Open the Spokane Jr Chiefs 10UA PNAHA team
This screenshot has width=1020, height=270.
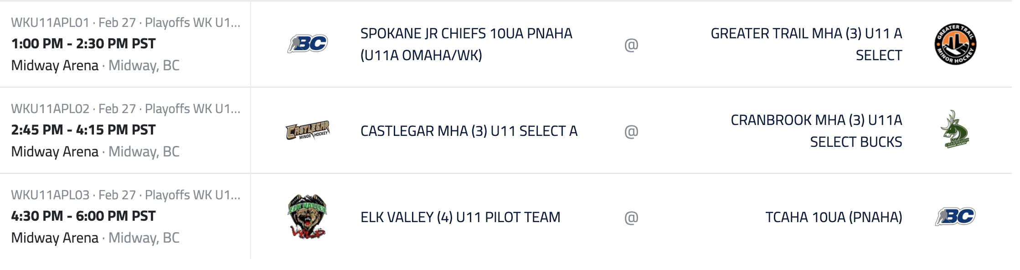point(466,44)
